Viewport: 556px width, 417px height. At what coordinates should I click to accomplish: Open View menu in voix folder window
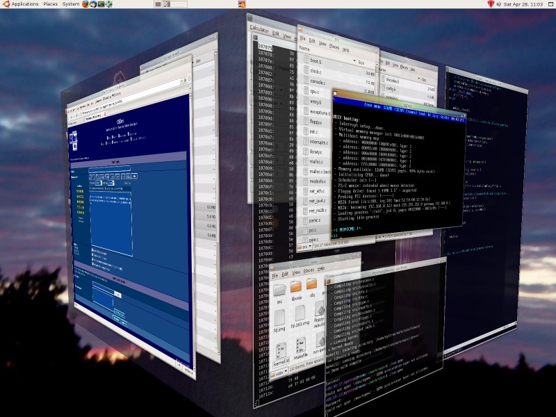[296, 272]
